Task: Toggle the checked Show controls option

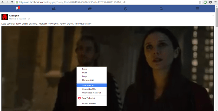Action: point(92,80)
